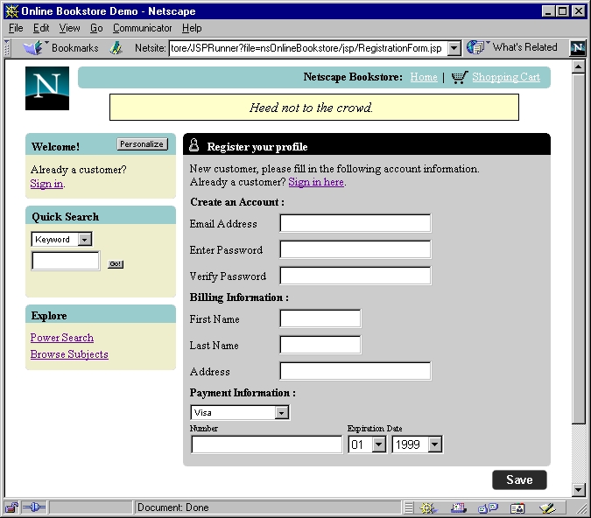Click the Netscape logo on the page

[x=47, y=88]
